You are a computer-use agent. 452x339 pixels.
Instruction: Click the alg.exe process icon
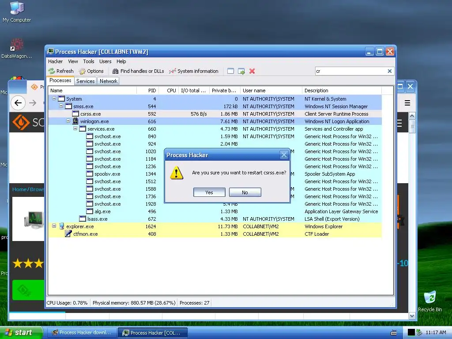90,211
